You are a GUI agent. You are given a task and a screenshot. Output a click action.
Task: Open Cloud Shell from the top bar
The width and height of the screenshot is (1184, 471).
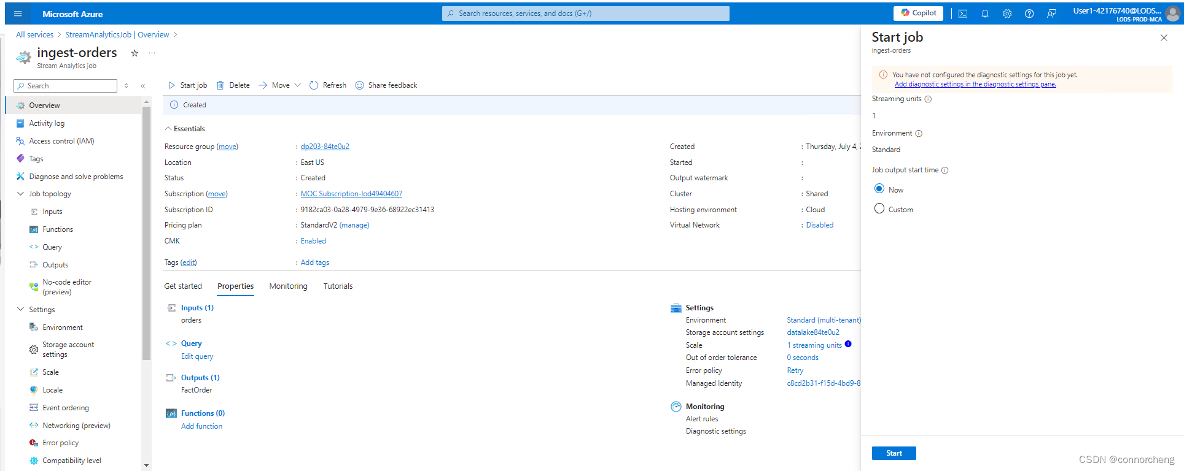[963, 13]
